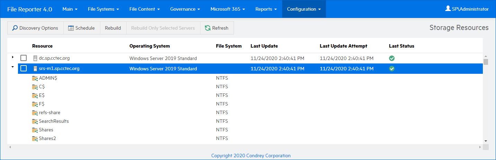Open the Configuration dropdown menu

point(304,9)
